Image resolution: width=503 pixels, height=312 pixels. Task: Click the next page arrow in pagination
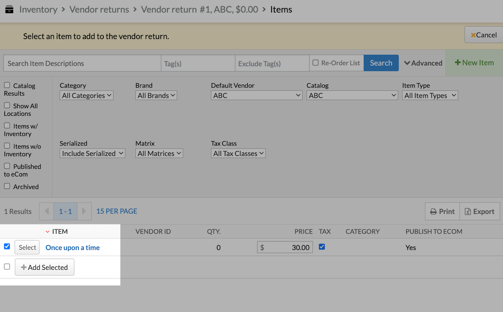[x=84, y=211]
